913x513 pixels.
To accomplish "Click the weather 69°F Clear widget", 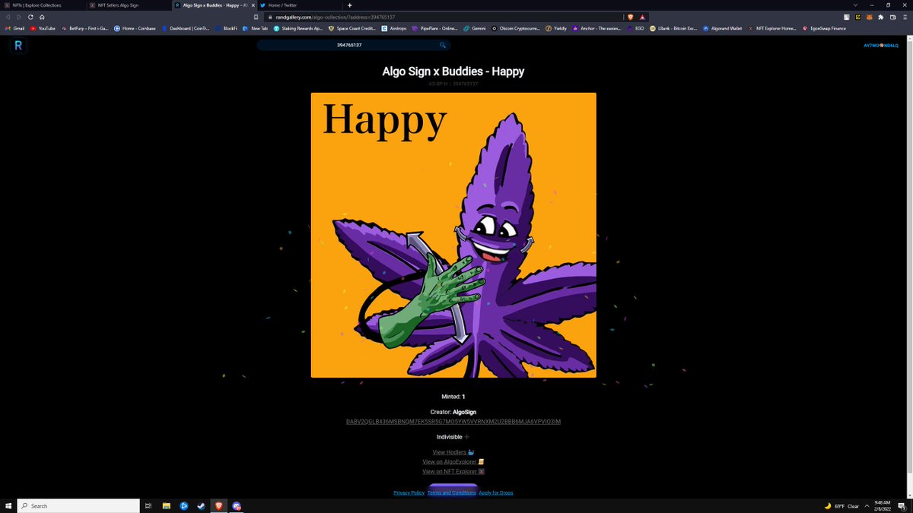I will coord(841,505).
